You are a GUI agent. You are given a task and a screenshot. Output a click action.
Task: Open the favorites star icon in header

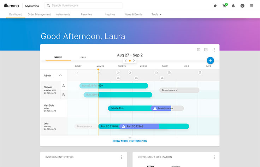point(215,6)
